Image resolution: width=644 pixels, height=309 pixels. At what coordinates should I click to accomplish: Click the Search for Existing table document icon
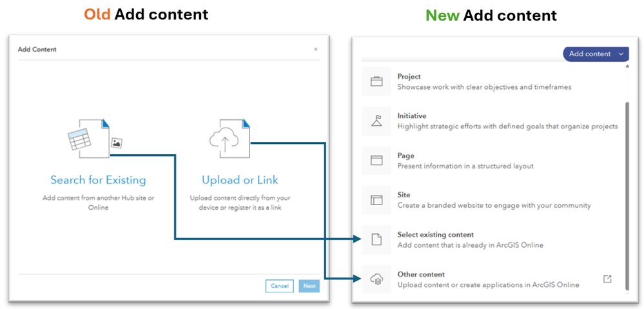tap(95, 139)
